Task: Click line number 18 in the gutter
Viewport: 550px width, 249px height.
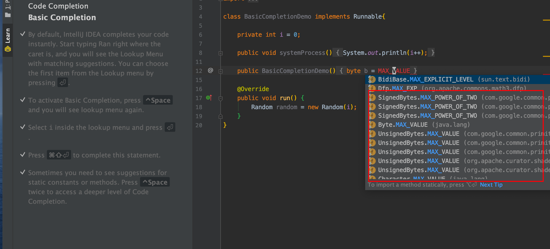Action: coord(199,107)
